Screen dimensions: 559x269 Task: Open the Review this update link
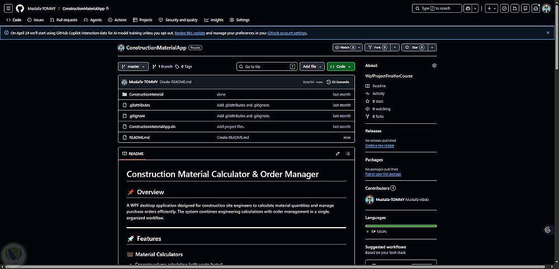(x=190, y=33)
